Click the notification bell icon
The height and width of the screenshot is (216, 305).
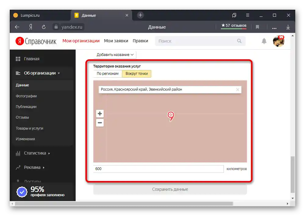(x=264, y=41)
